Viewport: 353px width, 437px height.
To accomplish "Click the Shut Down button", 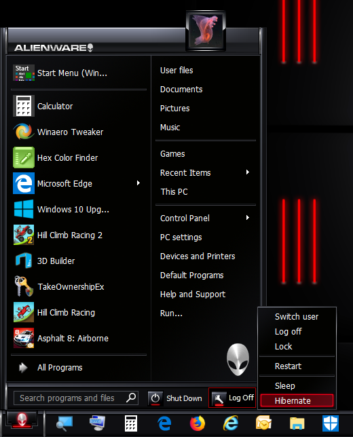I will (x=176, y=398).
